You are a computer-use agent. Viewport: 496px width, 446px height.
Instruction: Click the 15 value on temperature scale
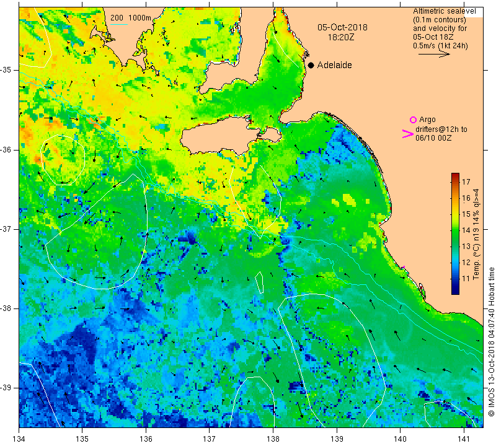(466, 214)
